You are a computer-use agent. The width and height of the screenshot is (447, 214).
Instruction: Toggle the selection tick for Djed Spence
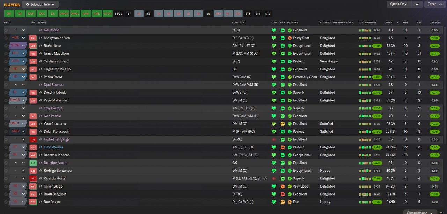point(6,85)
